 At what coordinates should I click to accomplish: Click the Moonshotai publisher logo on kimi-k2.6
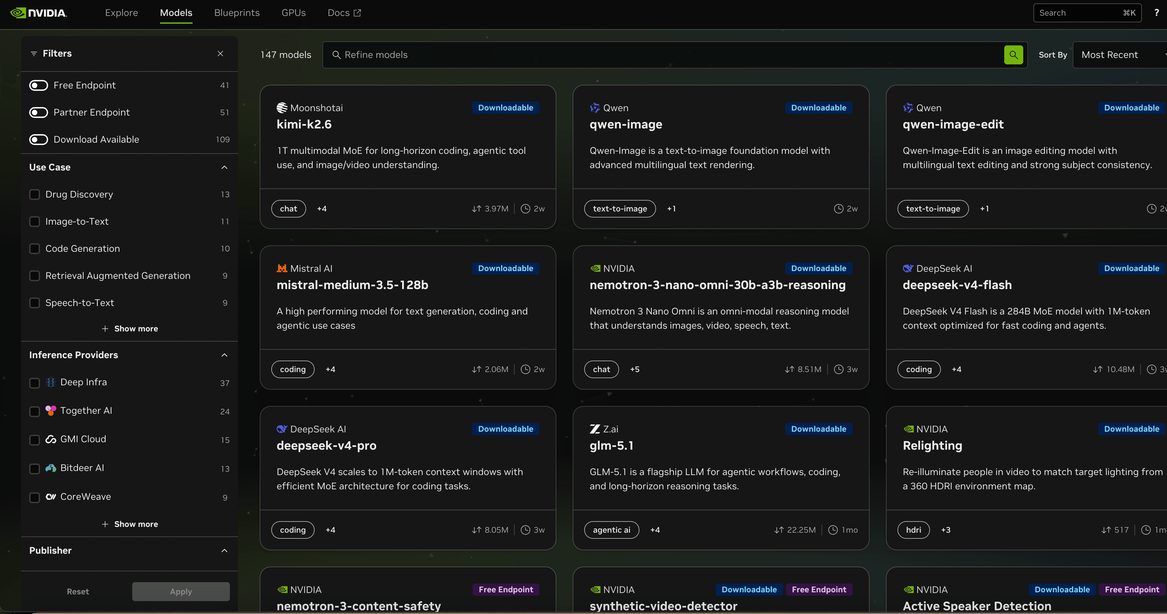[x=282, y=108]
